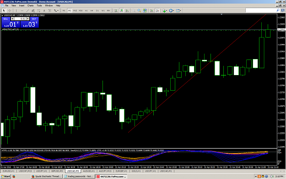Screen dimensions: 286x179
Task: Switch to the AUDUSD,H1 chart tab
Action: (89, 171)
